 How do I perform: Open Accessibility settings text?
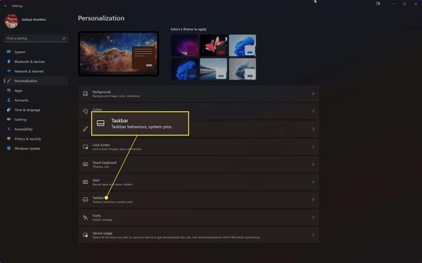pyautogui.click(x=23, y=129)
